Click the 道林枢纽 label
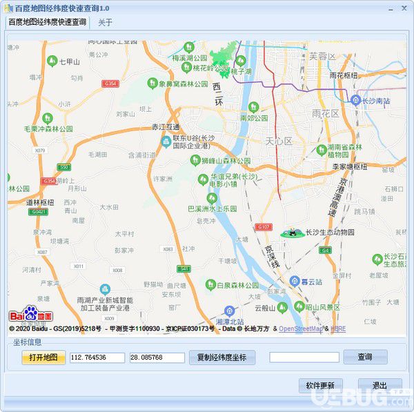This screenshot has height=412, width=414. [40, 203]
